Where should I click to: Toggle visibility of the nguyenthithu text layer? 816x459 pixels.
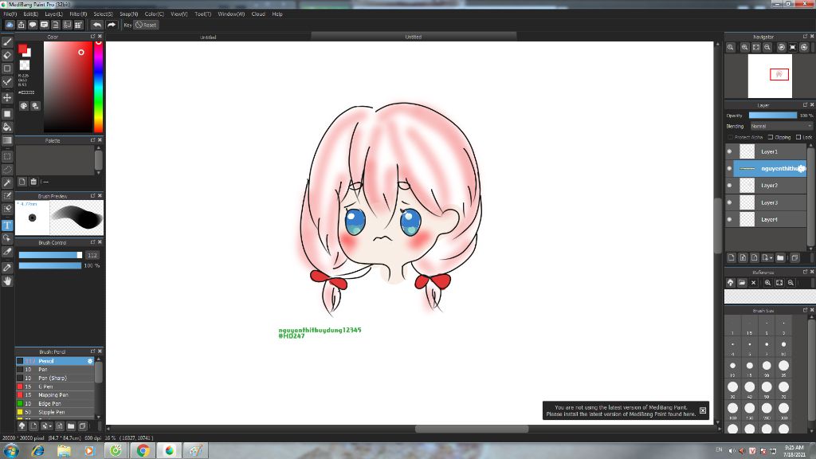pos(729,169)
